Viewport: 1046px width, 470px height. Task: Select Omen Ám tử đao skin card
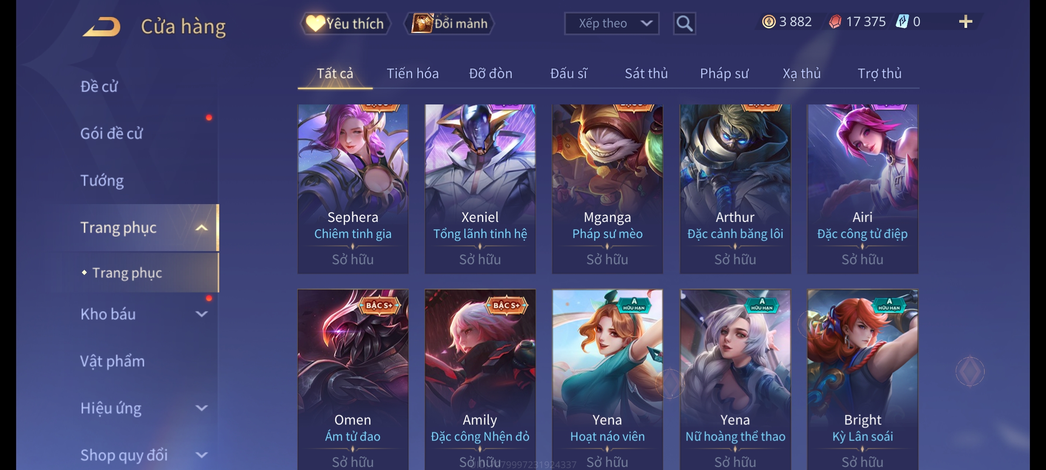tap(353, 379)
